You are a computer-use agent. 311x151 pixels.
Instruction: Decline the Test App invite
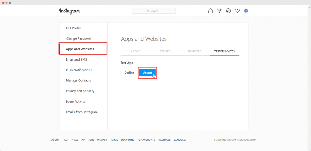click(129, 73)
